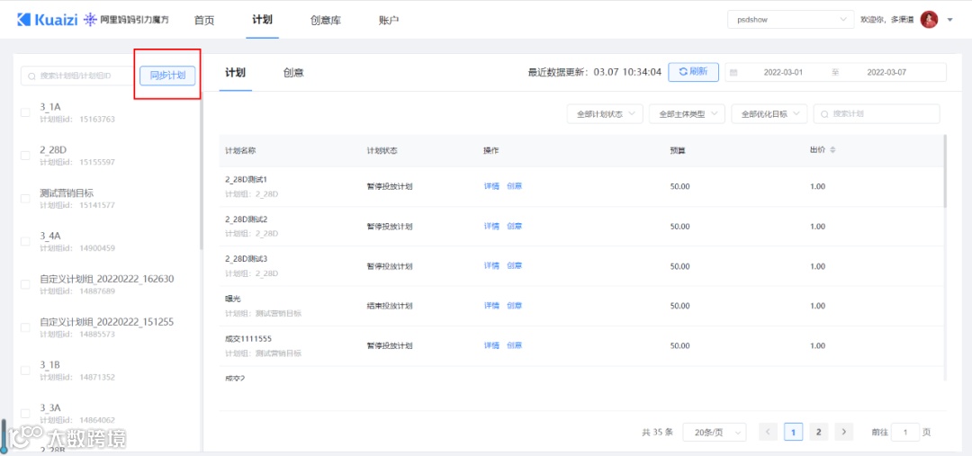
Task: Select the 3_1A plan group name
Action: coord(50,106)
